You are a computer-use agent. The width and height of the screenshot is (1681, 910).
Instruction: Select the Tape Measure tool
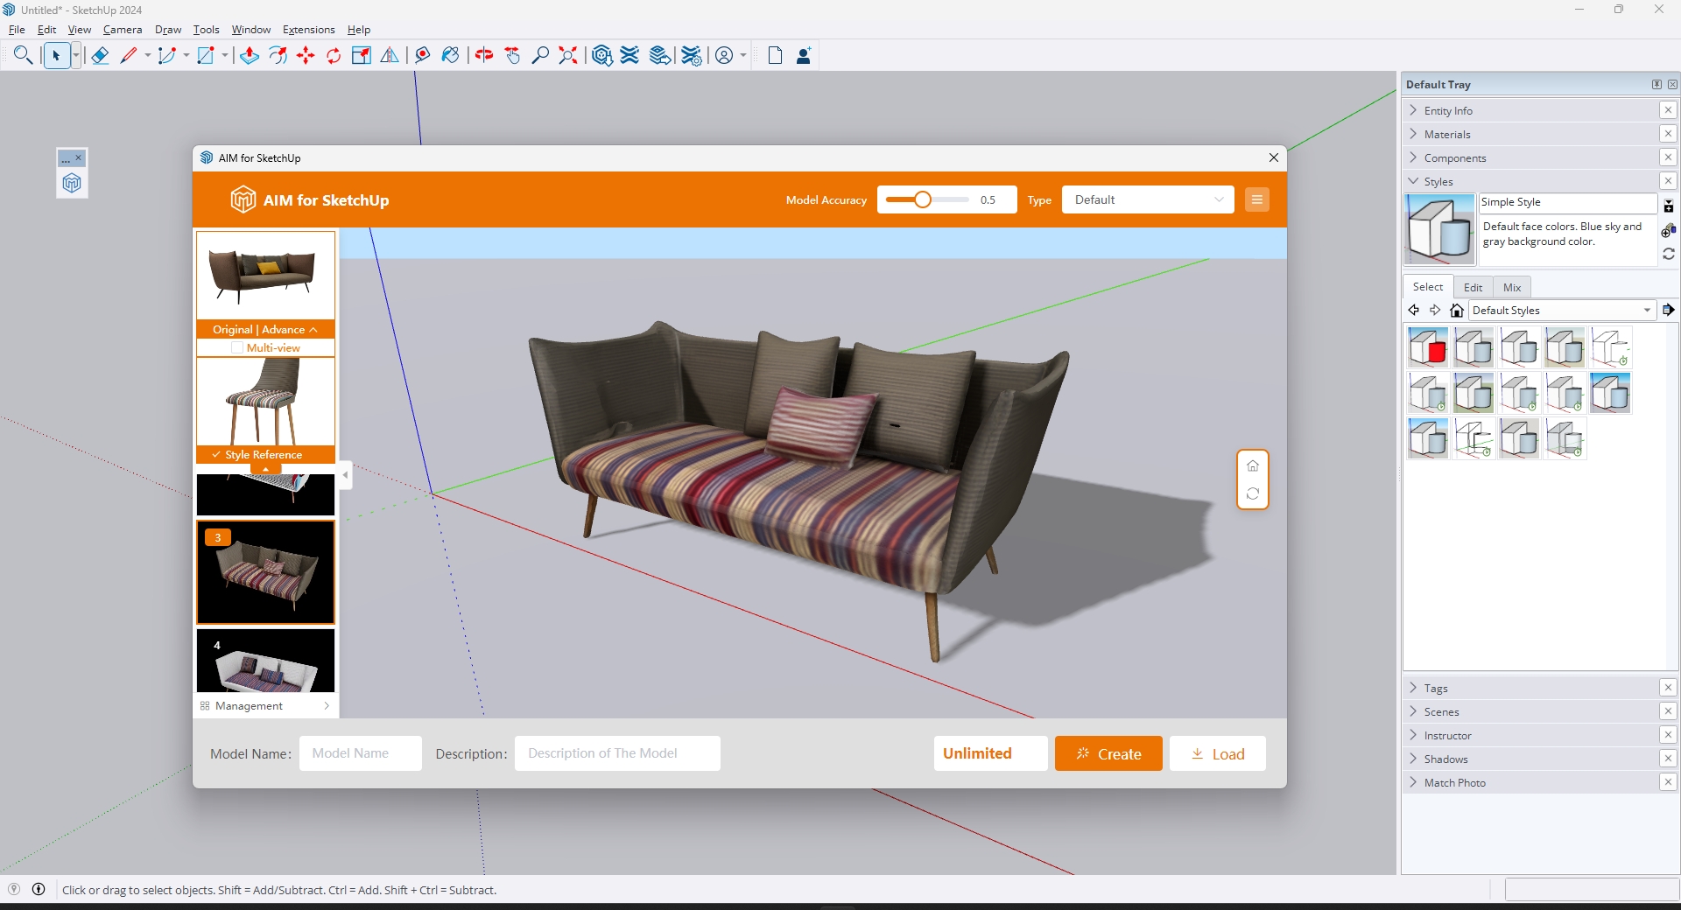pyautogui.click(x=422, y=56)
